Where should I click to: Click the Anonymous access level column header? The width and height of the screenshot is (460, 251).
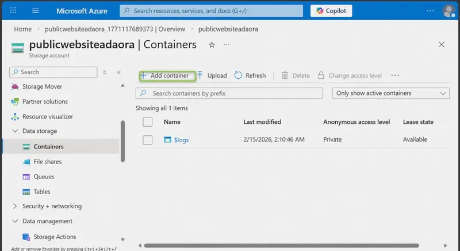click(356, 122)
